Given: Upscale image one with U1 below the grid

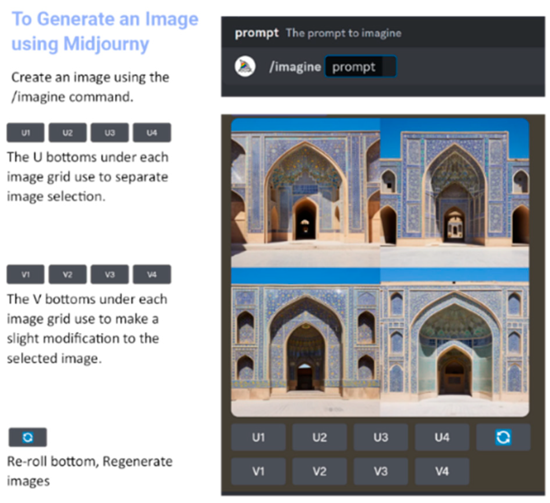Looking at the screenshot, I should coord(258,437).
